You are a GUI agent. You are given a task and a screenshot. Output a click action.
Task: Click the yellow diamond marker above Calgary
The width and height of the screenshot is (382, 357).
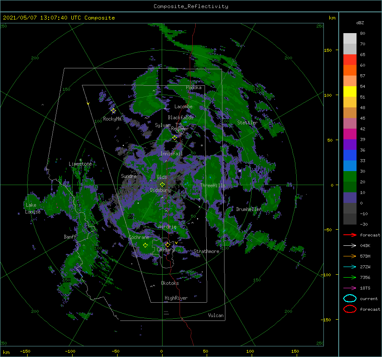click(x=168, y=245)
